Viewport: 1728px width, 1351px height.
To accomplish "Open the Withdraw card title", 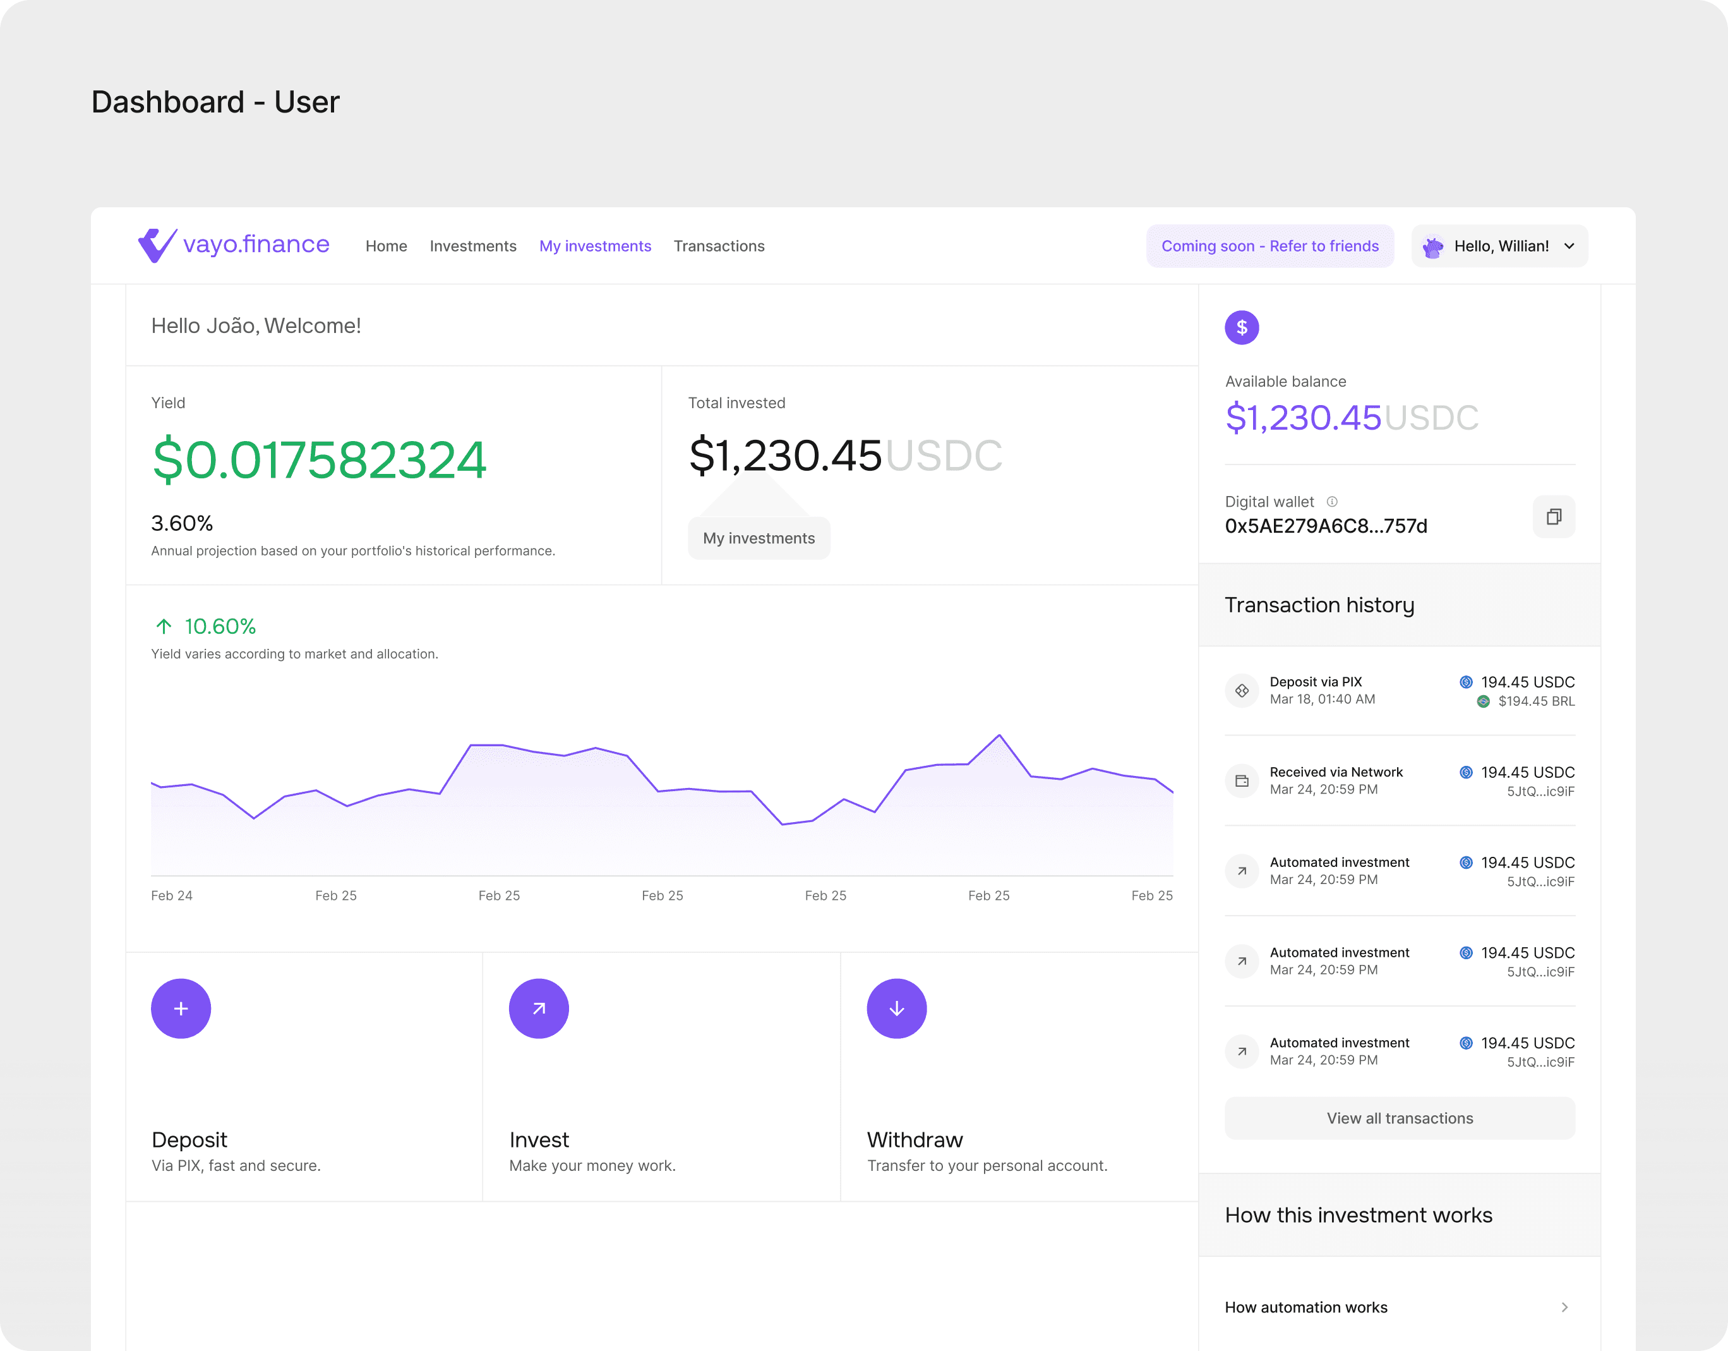I will [x=915, y=1140].
